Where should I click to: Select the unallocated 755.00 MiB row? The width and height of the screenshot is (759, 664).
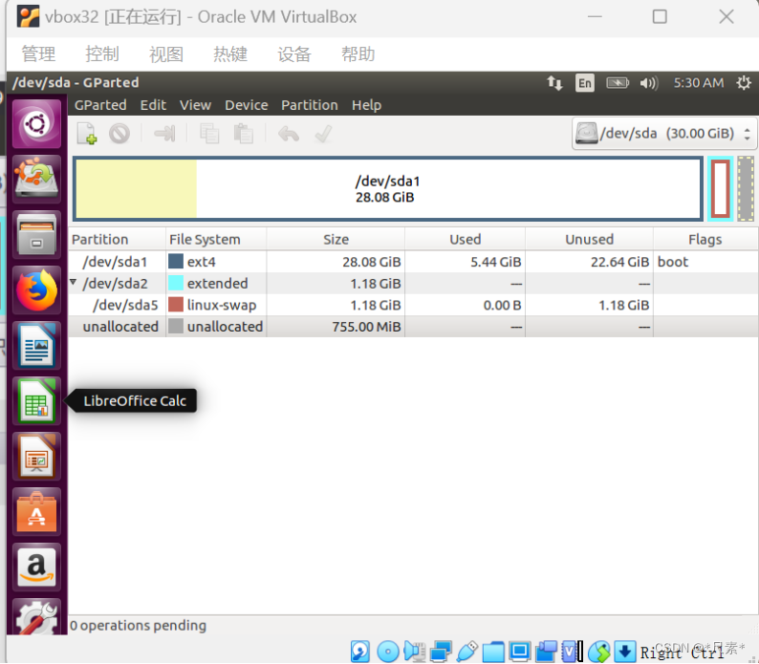413,327
